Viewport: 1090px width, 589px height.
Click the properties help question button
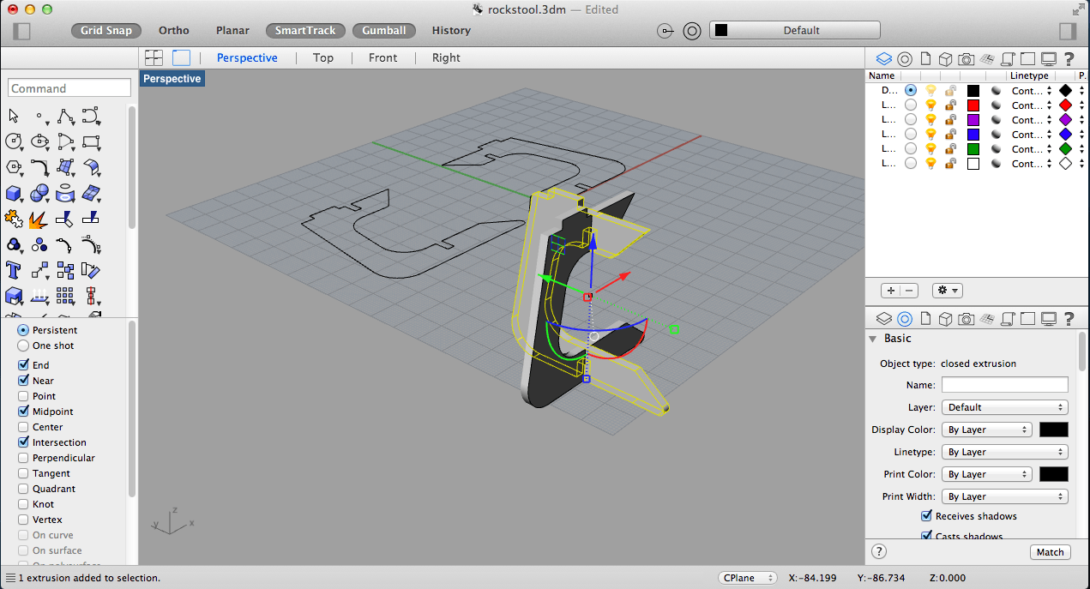point(878,551)
